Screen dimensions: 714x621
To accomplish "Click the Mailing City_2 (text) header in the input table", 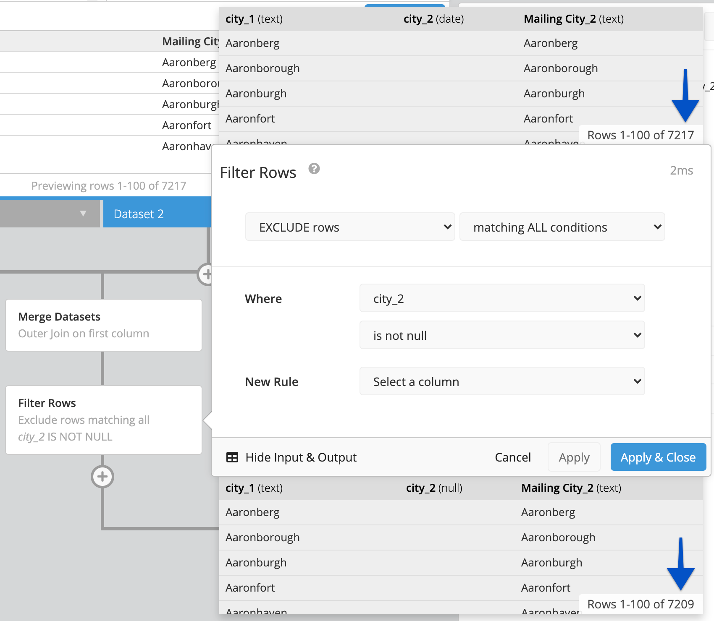I will (574, 19).
